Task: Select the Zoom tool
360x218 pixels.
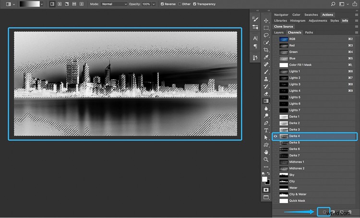Action: tap(266, 159)
